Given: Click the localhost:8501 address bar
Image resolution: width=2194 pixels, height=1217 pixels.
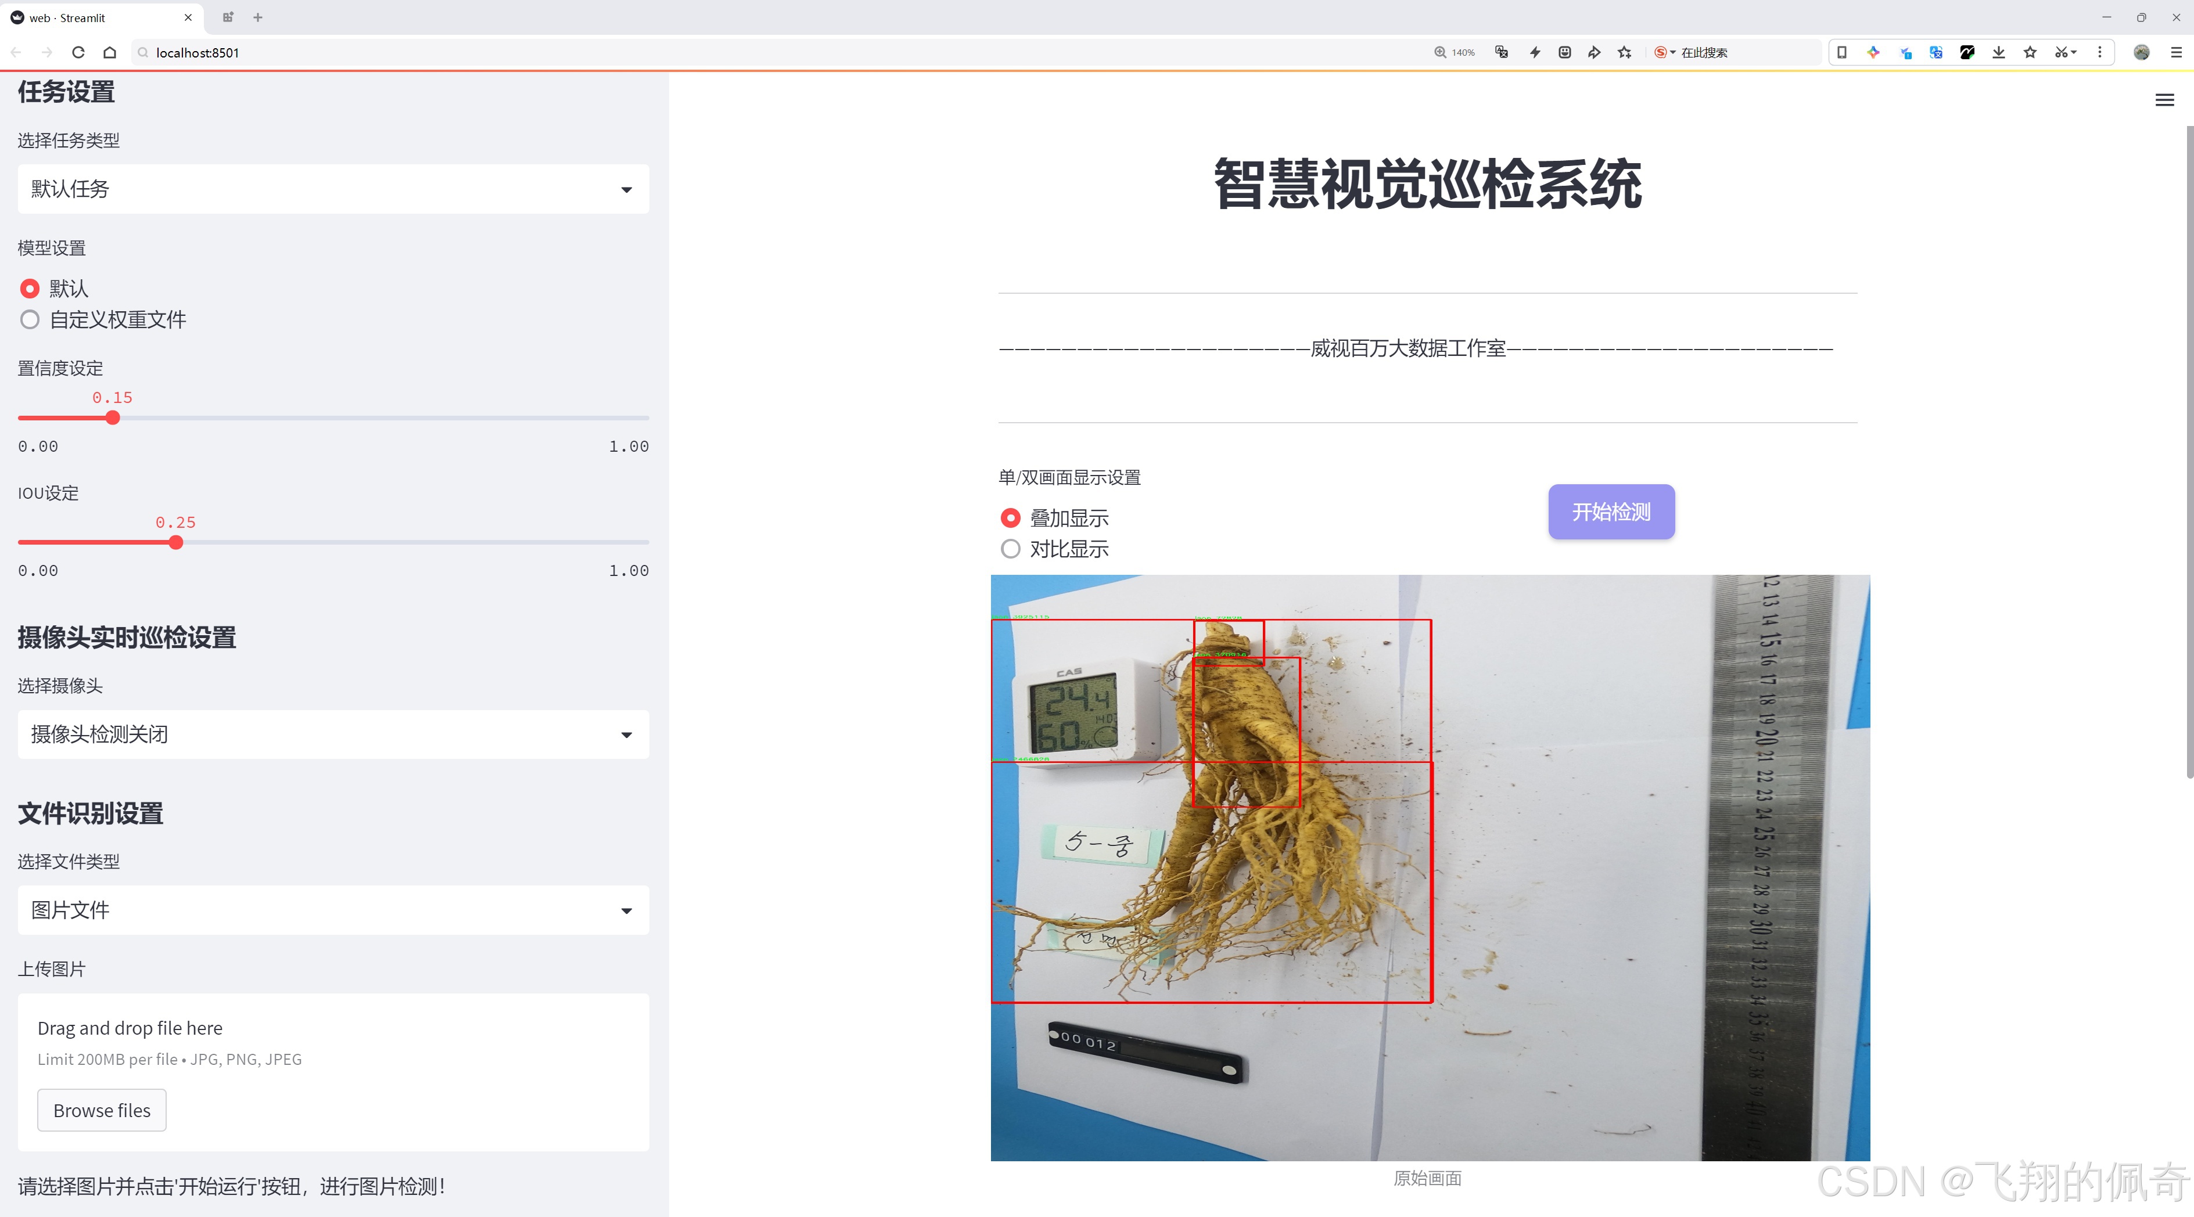Looking at the screenshot, I should click(x=197, y=52).
